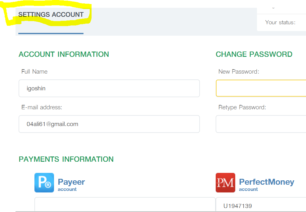306x212 pixels.
Task: Click the "Retype Password:" label
Action: (242, 107)
